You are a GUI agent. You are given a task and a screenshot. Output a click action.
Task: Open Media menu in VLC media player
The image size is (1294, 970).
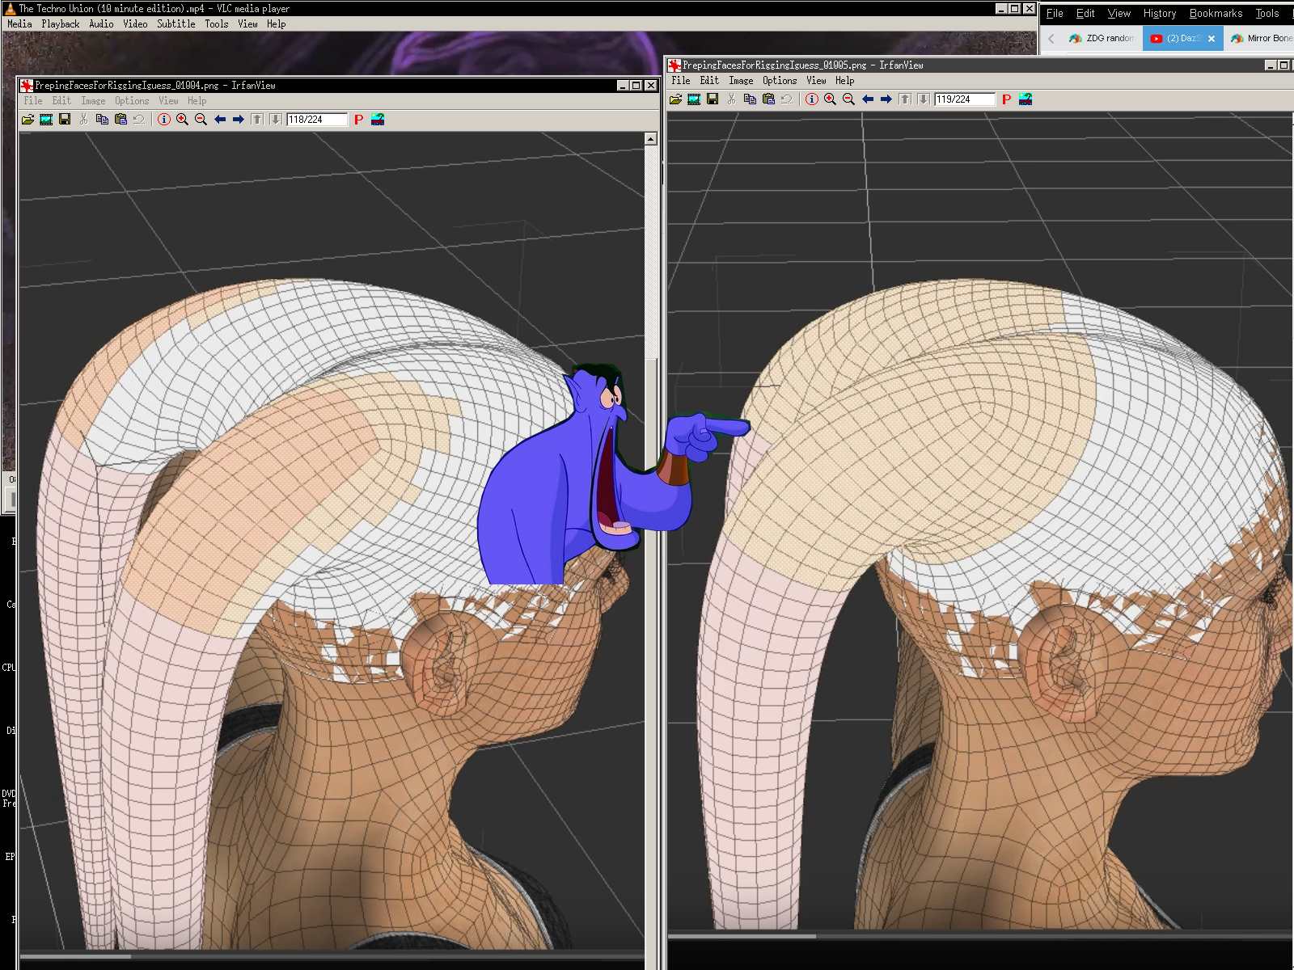pyautogui.click(x=19, y=24)
